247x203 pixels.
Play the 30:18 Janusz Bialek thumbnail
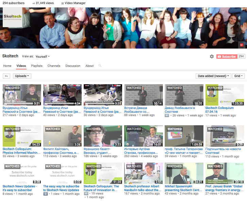click(225, 173)
